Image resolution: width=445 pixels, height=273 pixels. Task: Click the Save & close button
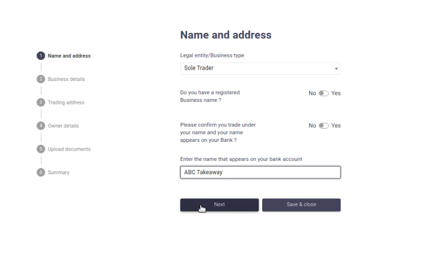pos(301,205)
